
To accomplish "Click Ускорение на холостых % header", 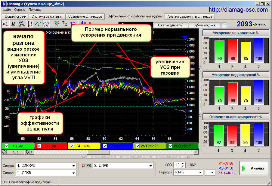I will [236, 33].
